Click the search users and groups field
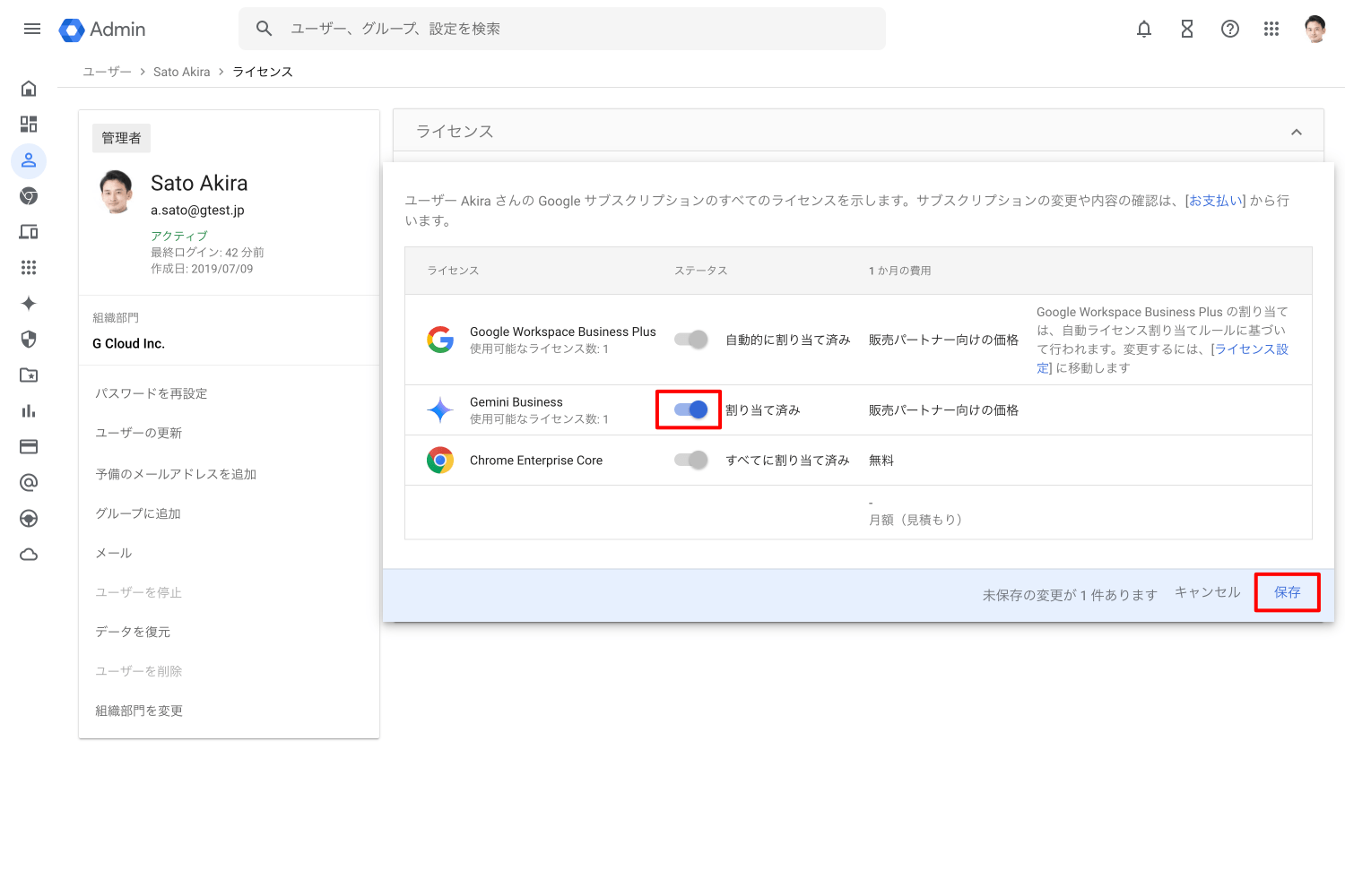The image size is (1345, 896). pos(562,29)
